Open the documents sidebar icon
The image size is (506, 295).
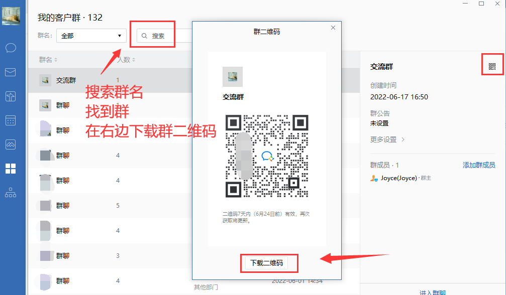pos(11,96)
